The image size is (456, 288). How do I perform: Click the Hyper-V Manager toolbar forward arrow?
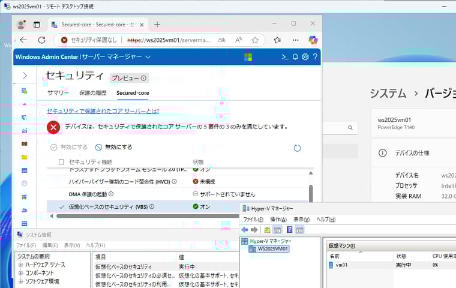point(254,230)
